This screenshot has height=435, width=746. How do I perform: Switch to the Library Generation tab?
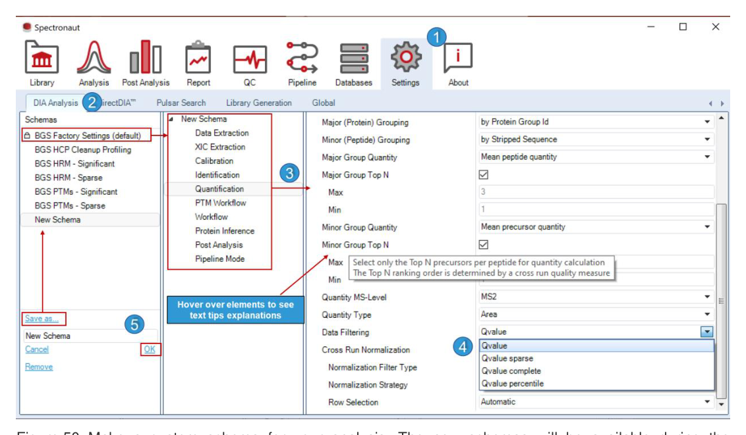[259, 103]
